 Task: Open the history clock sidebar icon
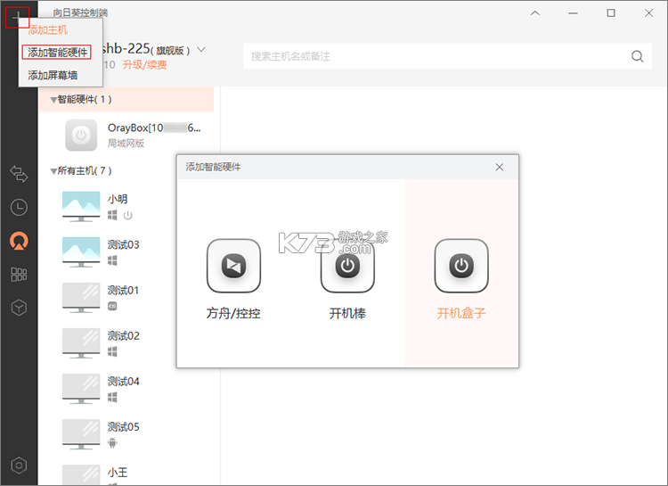click(19, 208)
